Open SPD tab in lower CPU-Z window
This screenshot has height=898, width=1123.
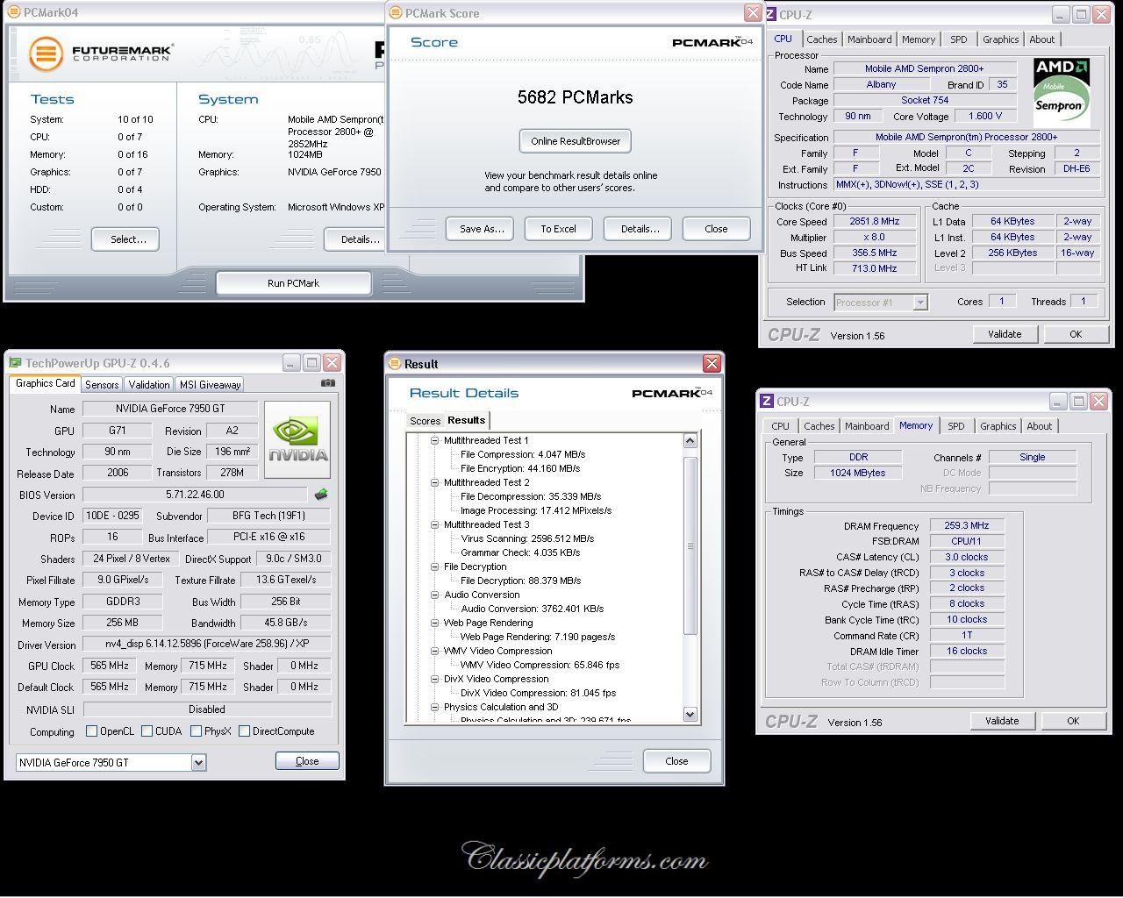pos(956,426)
